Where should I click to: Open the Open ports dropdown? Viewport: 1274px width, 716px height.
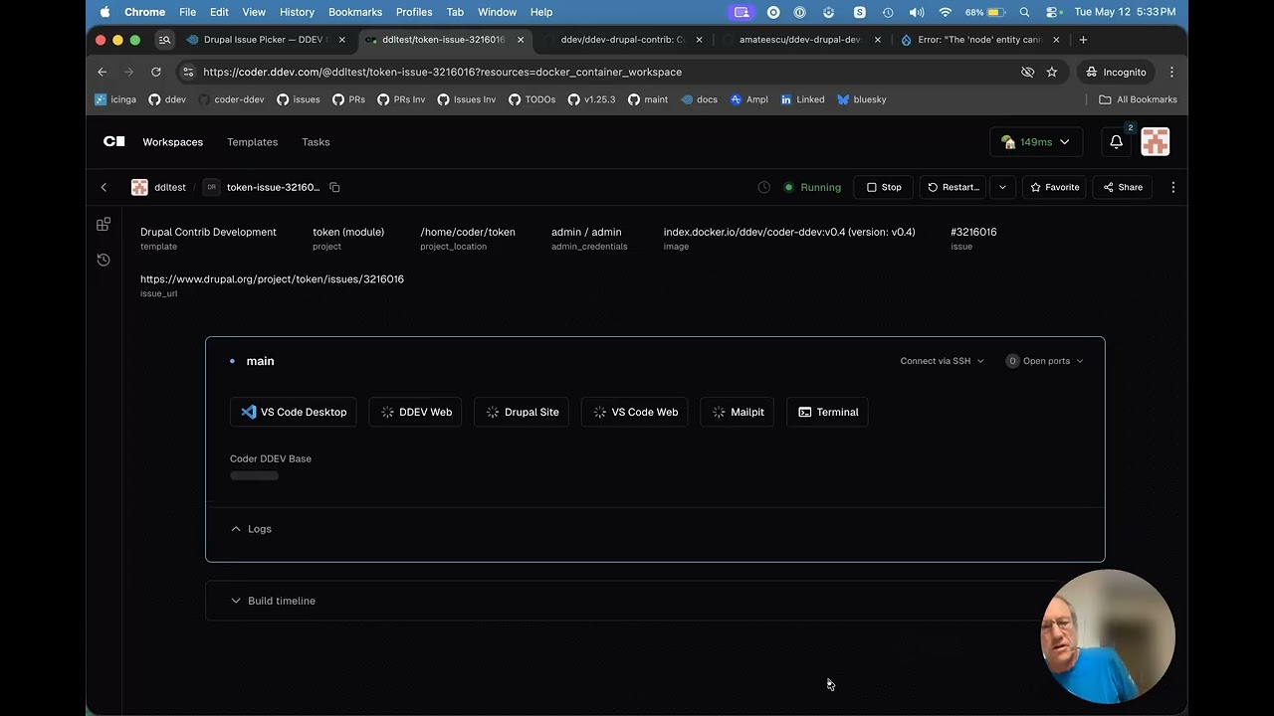[x=1044, y=361]
